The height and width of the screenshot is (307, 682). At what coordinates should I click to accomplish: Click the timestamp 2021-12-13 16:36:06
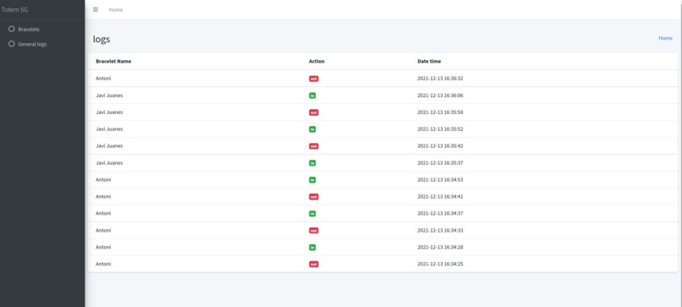tap(440, 96)
